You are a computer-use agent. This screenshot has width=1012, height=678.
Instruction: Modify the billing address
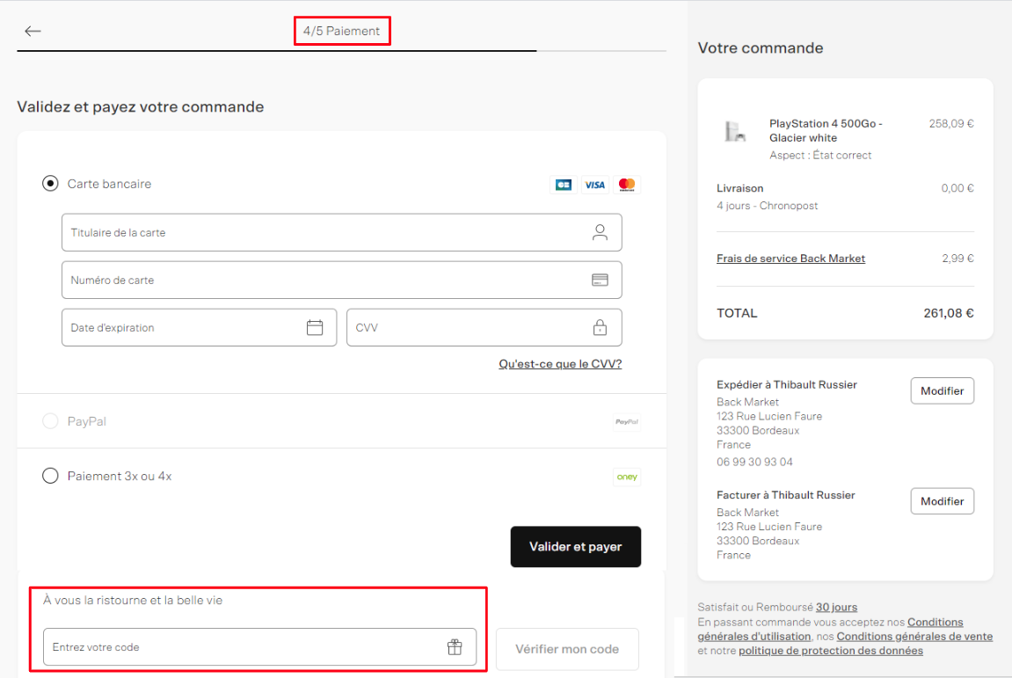coord(943,501)
